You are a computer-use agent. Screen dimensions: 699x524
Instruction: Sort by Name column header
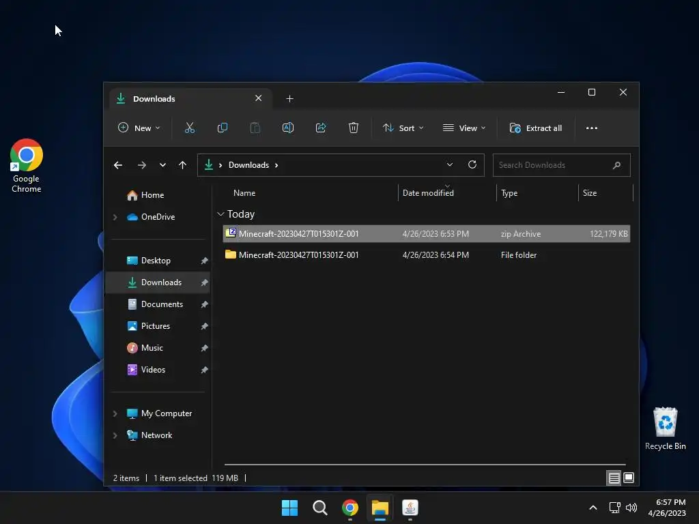tap(244, 193)
